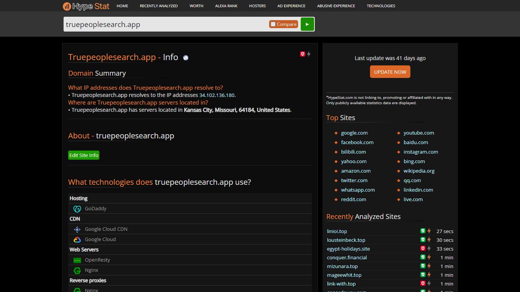This screenshot has width=520, height=292.
Task: Open bing.com in Top Sites
Action: click(414, 162)
